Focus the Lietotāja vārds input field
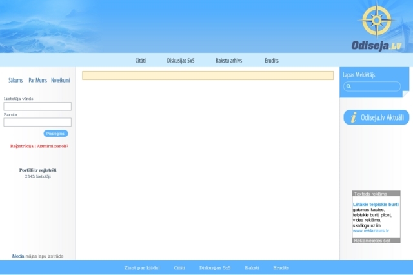This screenshot has width=413, height=275. [x=37, y=107]
